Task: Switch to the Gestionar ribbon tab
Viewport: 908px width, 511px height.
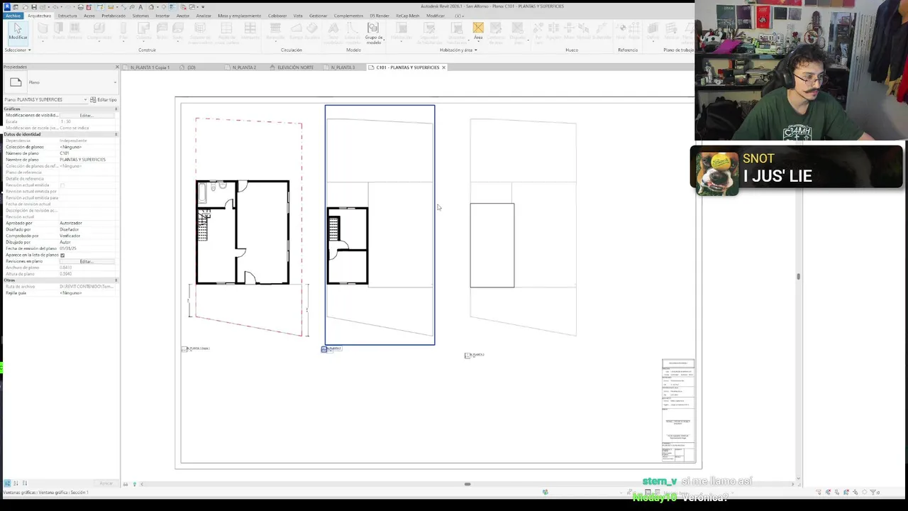Action: 319,16
